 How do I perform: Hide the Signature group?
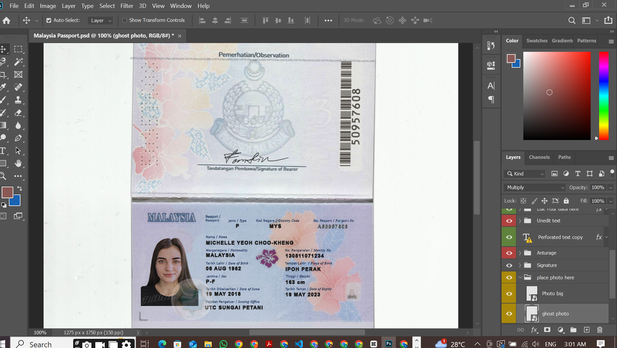(x=509, y=265)
